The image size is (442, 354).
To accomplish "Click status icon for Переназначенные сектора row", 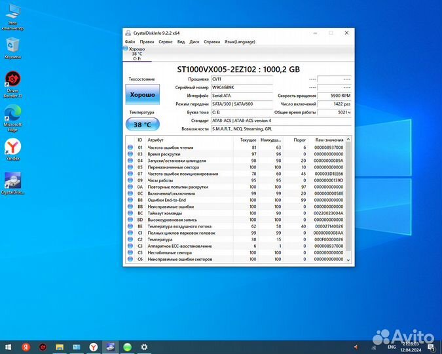I will pos(130,167).
